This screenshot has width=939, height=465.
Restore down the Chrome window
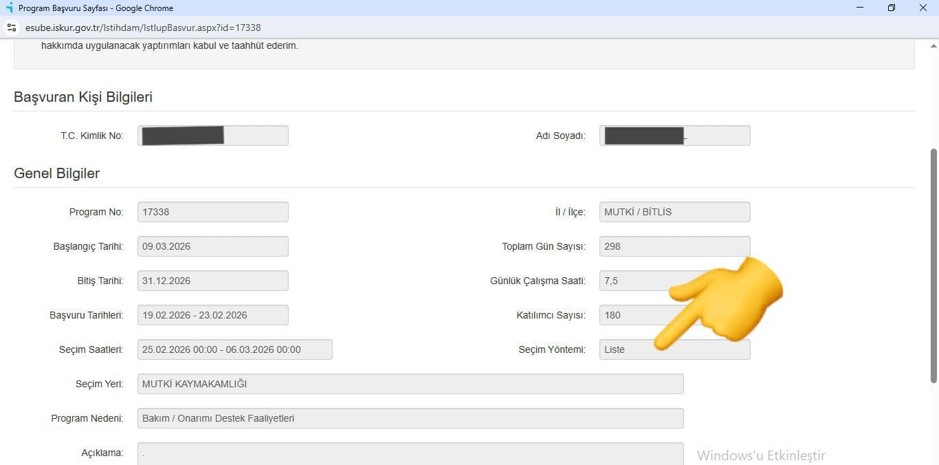(892, 8)
